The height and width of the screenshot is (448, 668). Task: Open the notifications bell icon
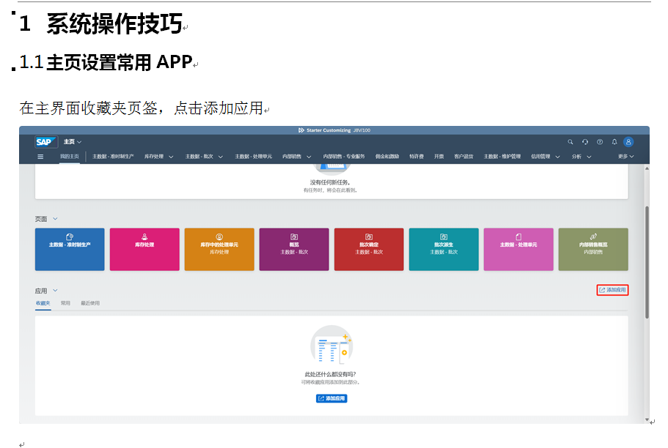pyautogui.click(x=614, y=142)
